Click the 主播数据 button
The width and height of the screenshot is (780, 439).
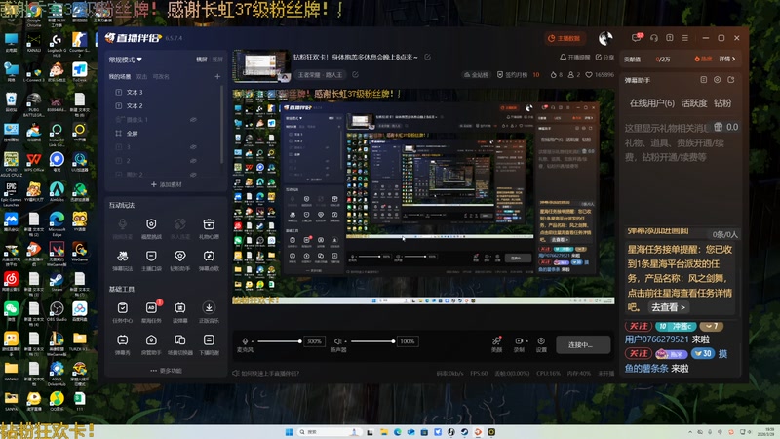(x=564, y=38)
